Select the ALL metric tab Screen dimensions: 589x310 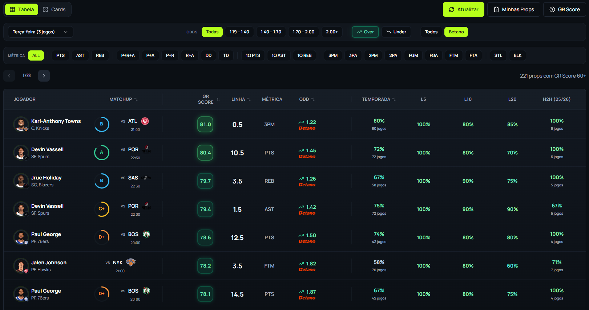(36, 55)
